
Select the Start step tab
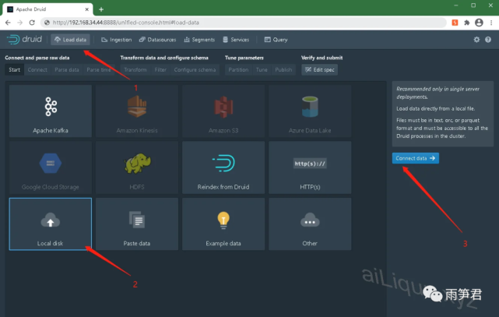14,69
